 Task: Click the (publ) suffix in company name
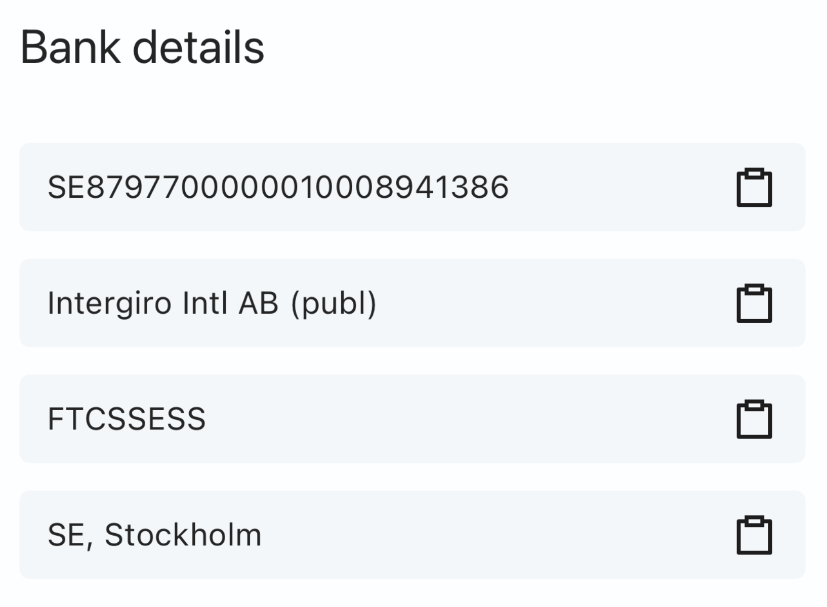tap(334, 303)
